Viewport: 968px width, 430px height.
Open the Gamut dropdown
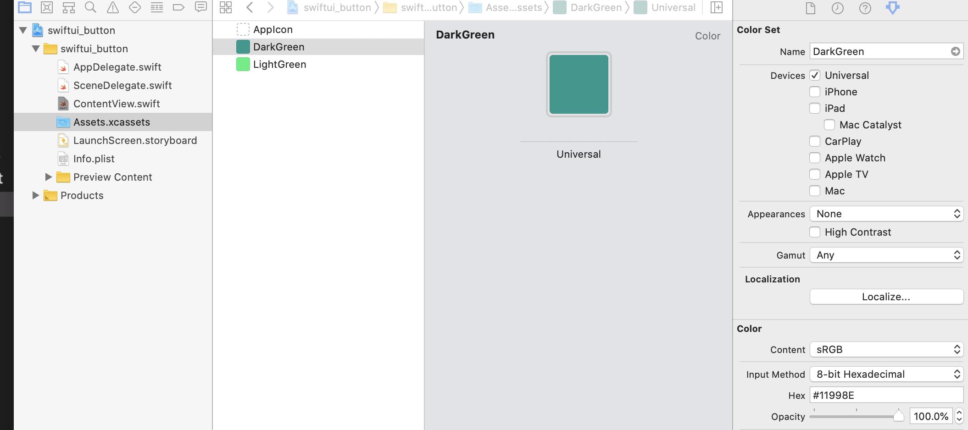(886, 255)
